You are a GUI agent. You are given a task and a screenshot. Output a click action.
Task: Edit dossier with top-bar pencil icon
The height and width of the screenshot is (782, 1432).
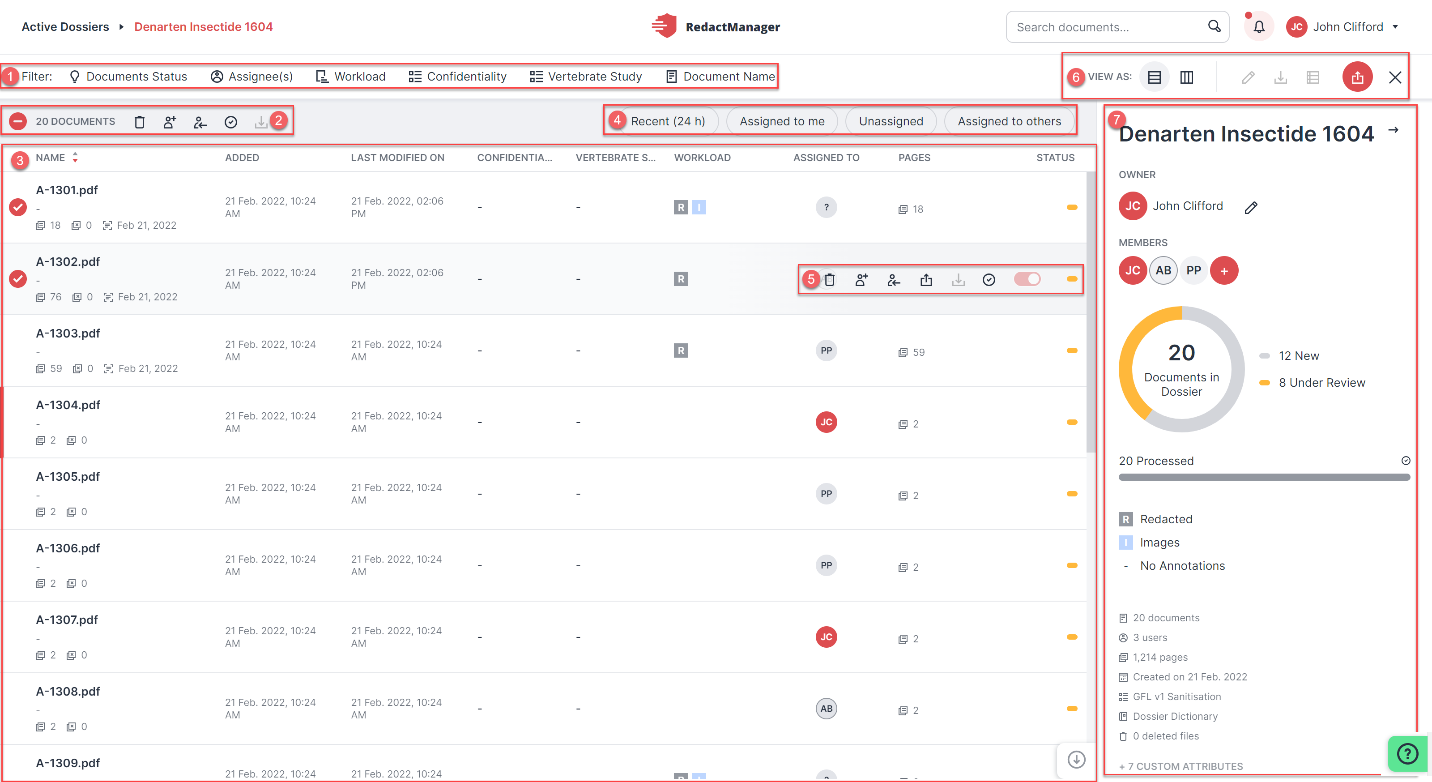point(1248,77)
